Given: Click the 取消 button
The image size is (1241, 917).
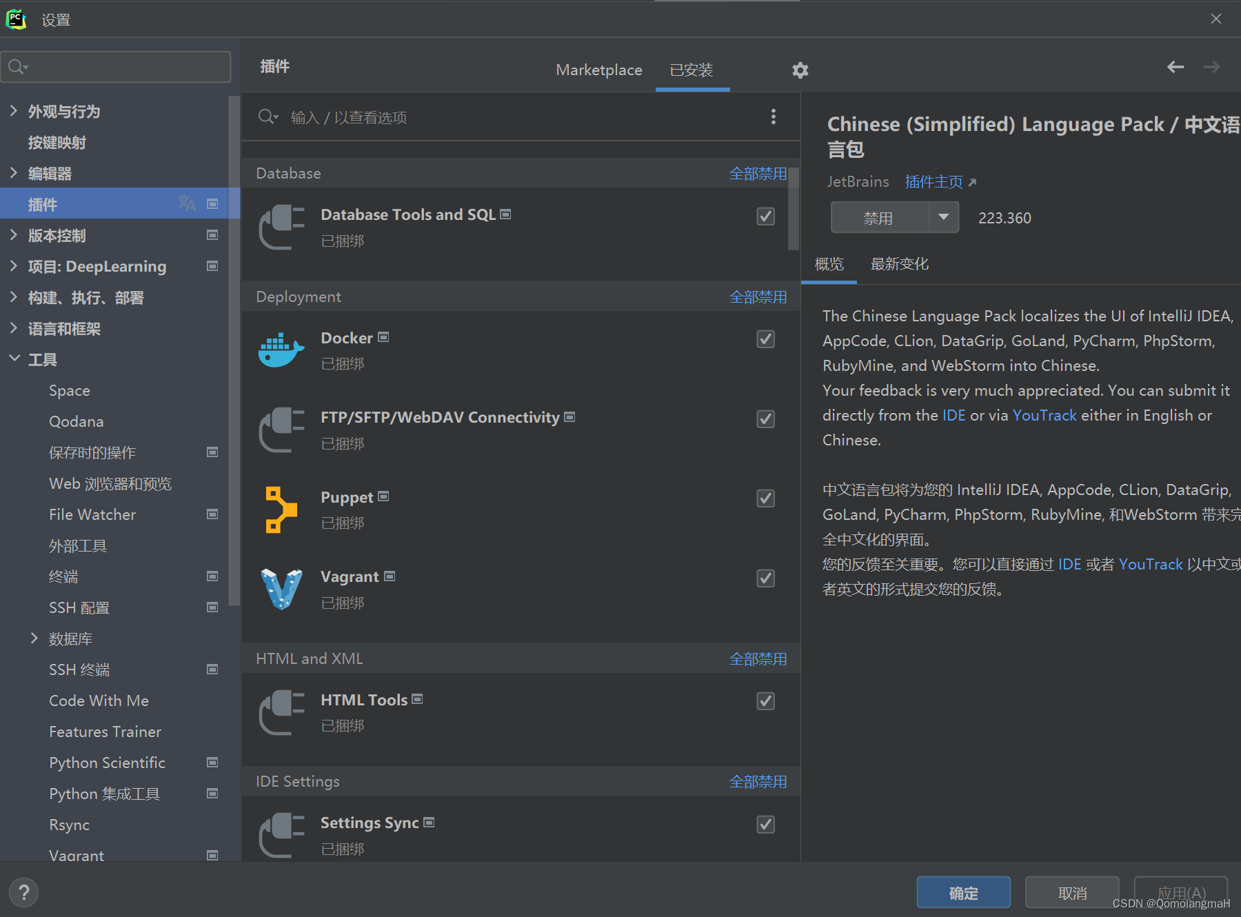Looking at the screenshot, I should [x=1072, y=893].
